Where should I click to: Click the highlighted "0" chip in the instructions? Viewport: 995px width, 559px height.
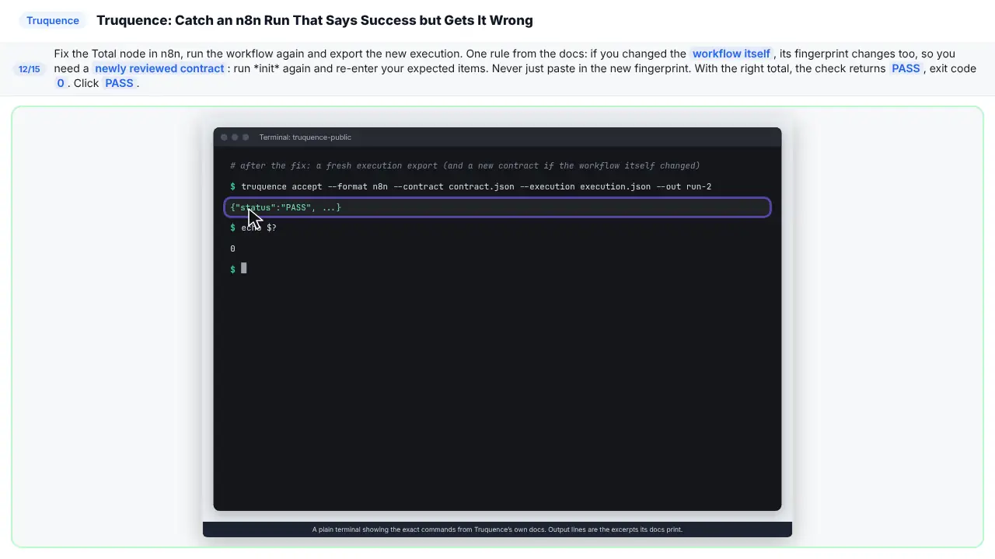(x=60, y=83)
